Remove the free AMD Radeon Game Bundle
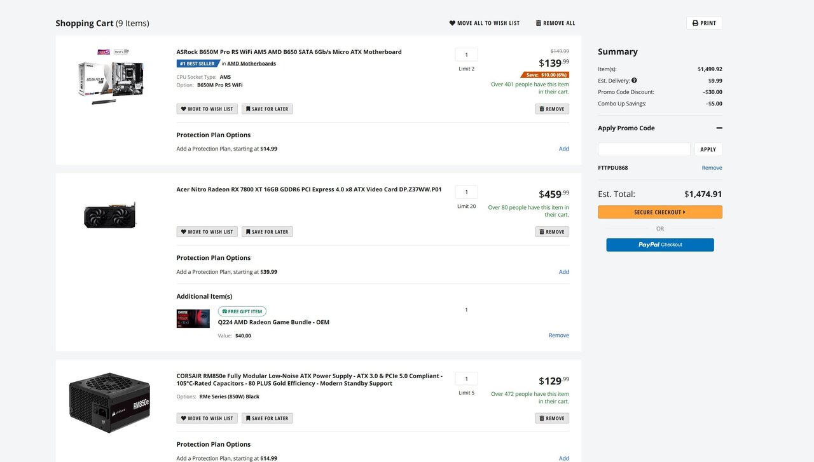The image size is (814, 462). point(558,336)
